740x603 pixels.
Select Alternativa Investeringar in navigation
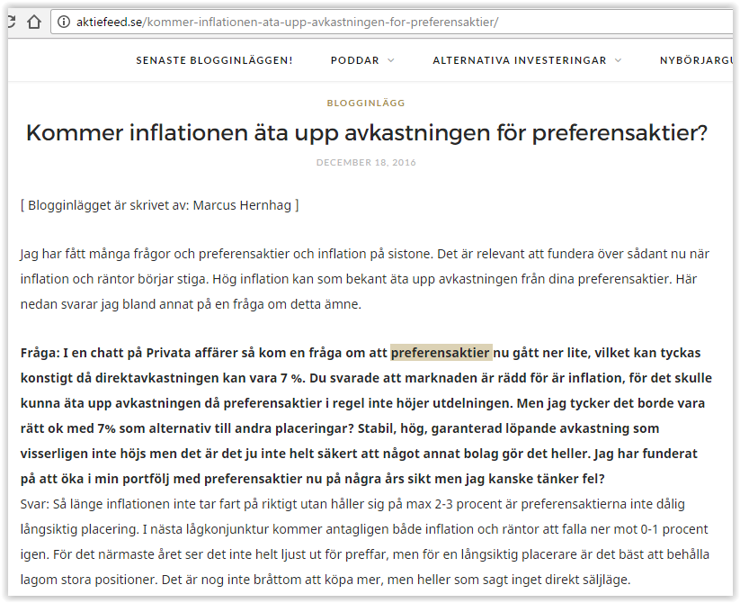pyautogui.click(x=520, y=60)
